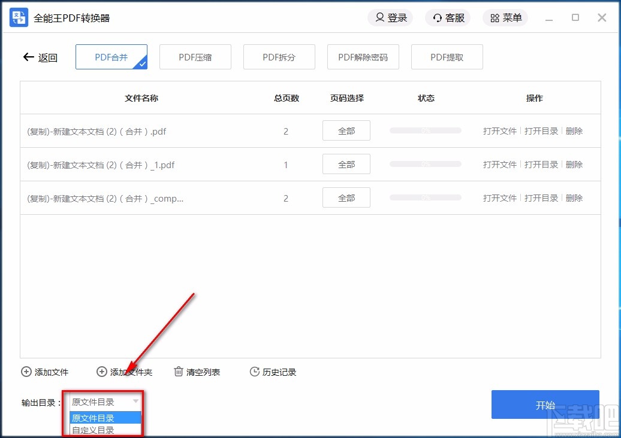The image size is (621, 438).
Task: Open the 菜单 grid menu icon
Action: (x=494, y=17)
